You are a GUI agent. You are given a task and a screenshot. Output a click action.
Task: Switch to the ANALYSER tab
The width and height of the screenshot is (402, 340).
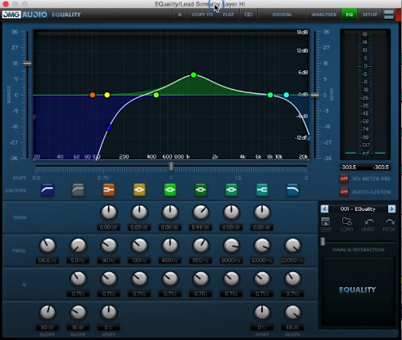[x=324, y=15]
